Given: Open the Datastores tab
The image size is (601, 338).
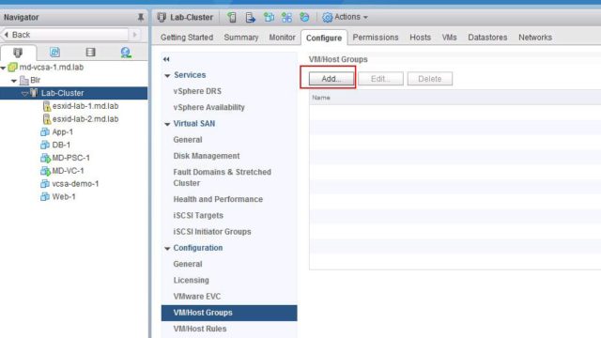Looking at the screenshot, I should tap(487, 38).
